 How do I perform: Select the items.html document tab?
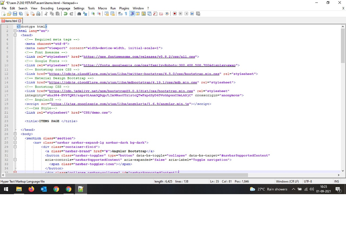click(x=11, y=21)
